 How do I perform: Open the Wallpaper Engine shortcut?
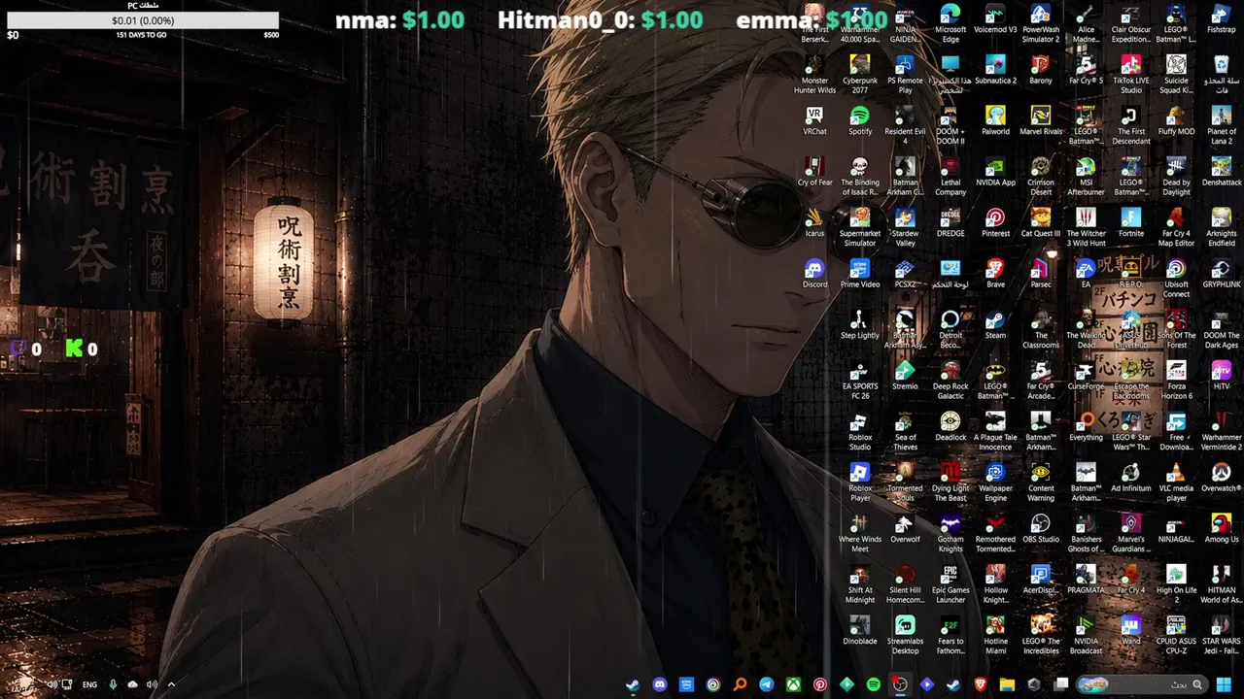tap(995, 483)
